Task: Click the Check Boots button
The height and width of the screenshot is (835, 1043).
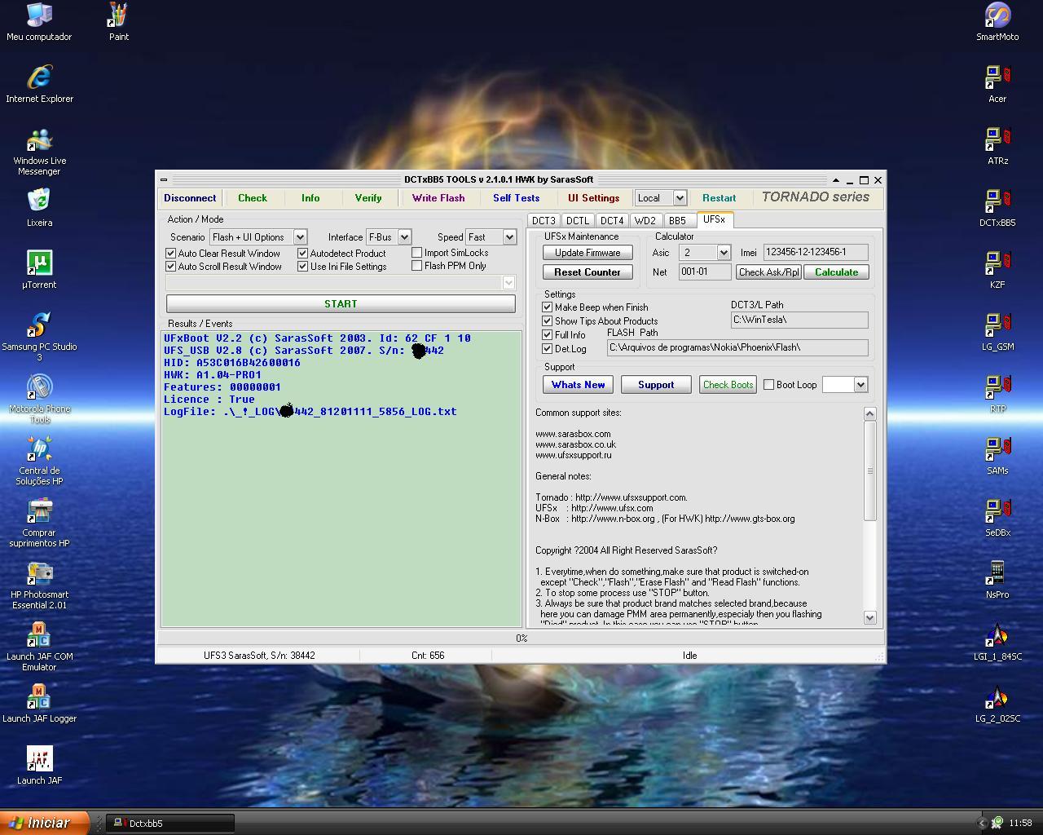Action: pyautogui.click(x=728, y=385)
